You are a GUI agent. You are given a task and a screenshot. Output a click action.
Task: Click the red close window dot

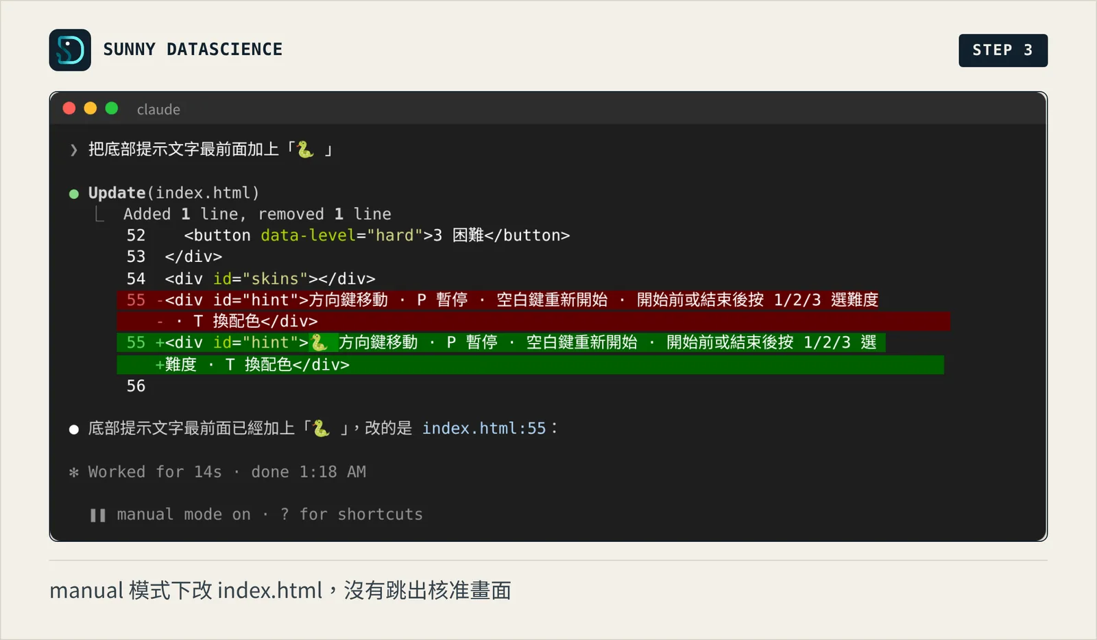tap(69, 108)
